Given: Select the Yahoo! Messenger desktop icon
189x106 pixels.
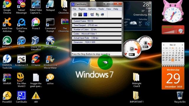Looking at the screenshot, I should (x=22, y=7).
